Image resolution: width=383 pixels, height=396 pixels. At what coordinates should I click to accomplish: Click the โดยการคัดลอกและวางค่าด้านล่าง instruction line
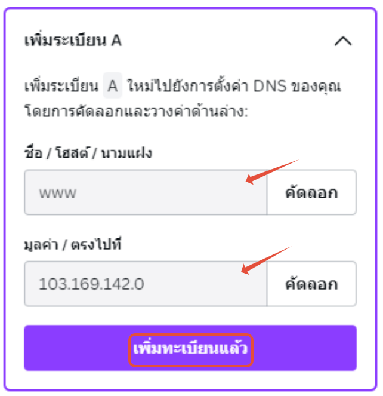tap(136, 111)
